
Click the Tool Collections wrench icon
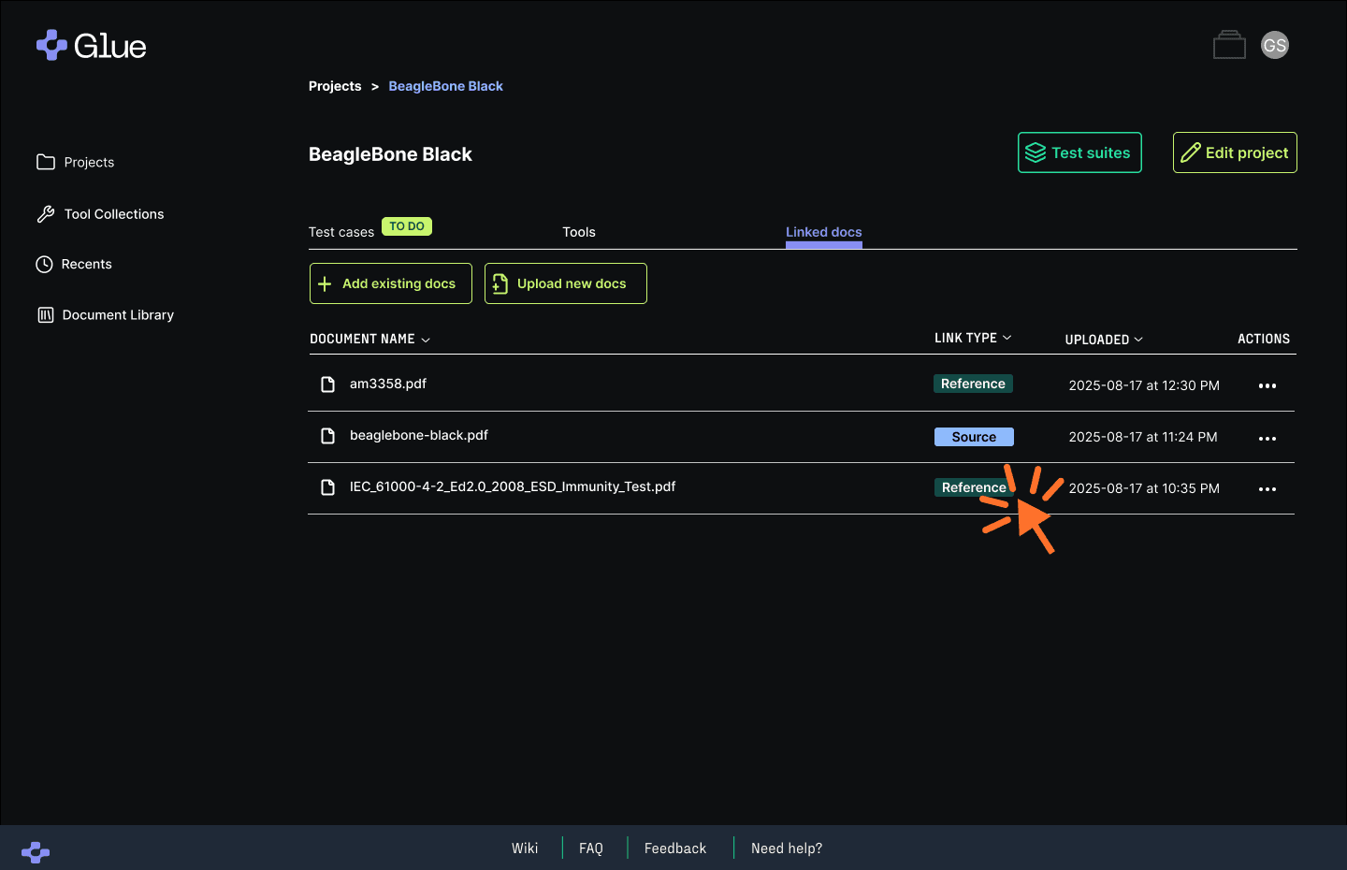(46, 214)
